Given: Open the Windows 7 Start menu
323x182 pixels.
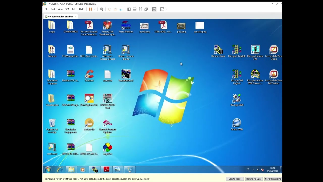Looking at the screenshot, I should [48, 170].
